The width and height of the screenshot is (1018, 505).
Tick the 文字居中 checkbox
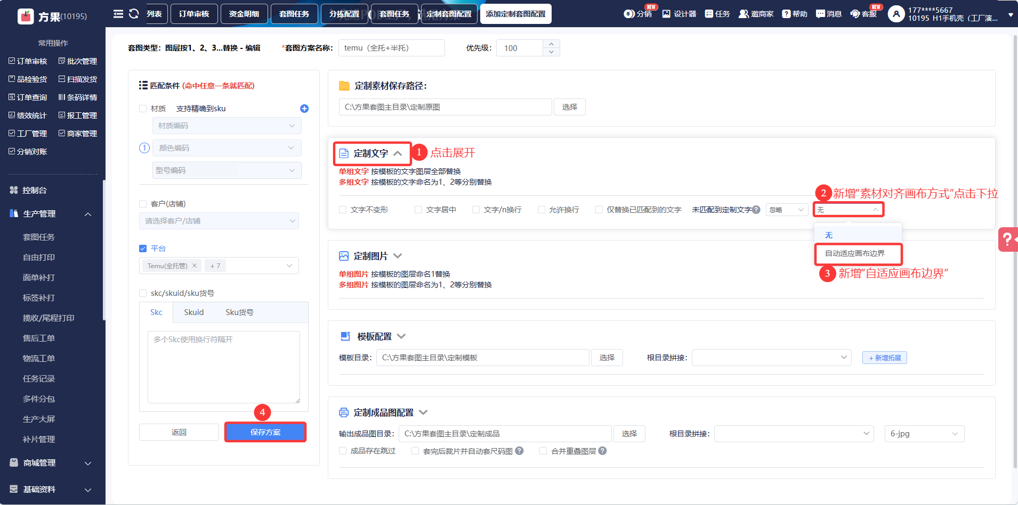tap(418, 210)
